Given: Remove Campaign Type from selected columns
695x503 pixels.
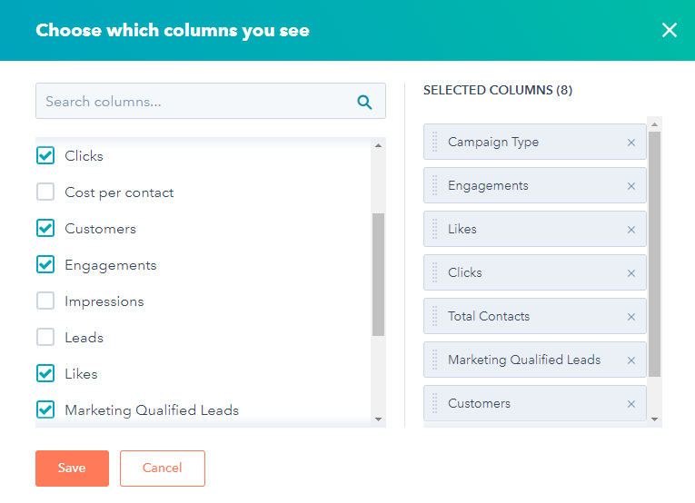Looking at the screenshot, I should click(x=631, y=143).
